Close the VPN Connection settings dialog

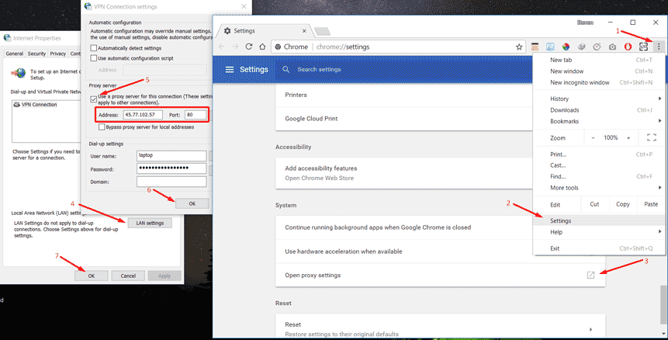(244, 6)
